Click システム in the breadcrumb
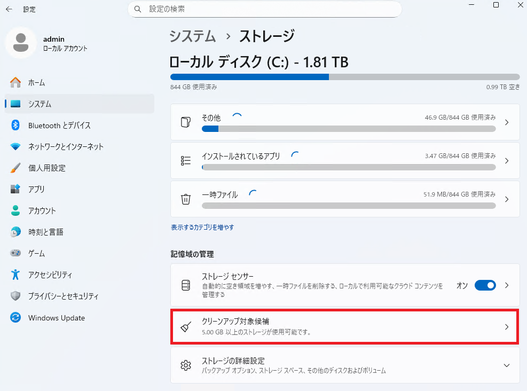Viewport: 527px width, 391px height. [x=193, y=36]
